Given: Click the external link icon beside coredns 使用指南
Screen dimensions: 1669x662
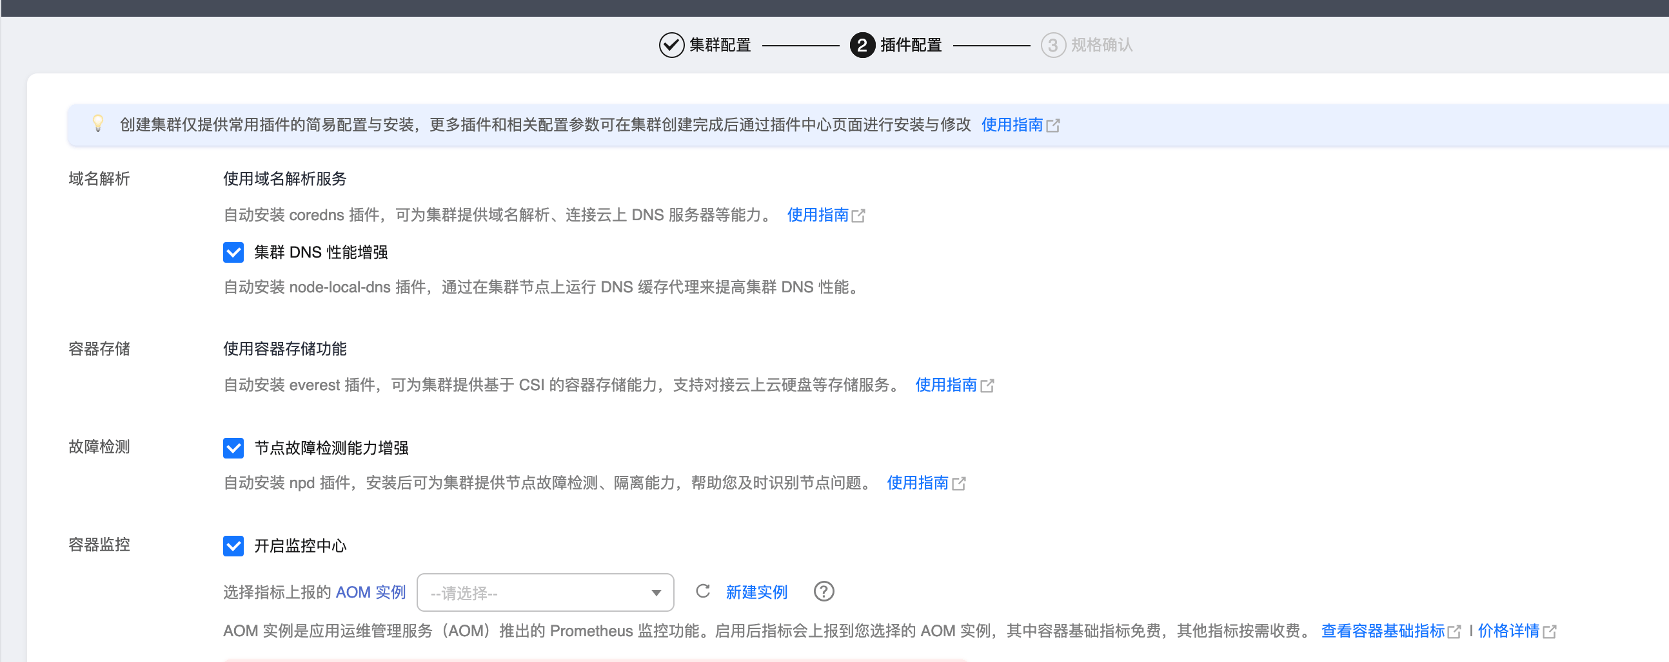Looking at the screenshot, I should pos(860,215).
